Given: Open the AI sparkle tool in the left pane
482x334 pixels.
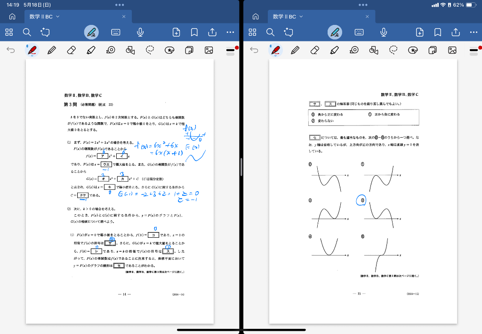Looking at the screenshot, I should (45, 32).
